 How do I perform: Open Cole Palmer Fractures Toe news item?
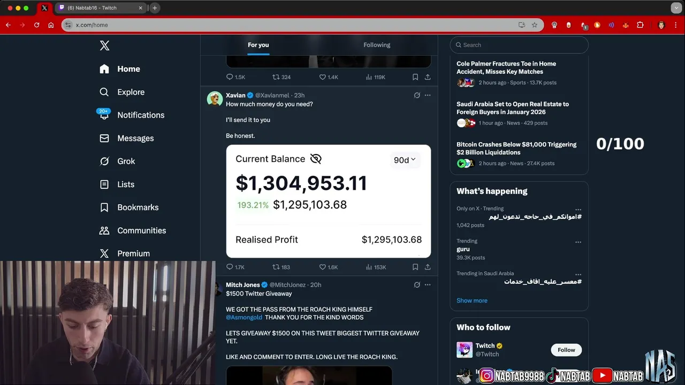519,73
